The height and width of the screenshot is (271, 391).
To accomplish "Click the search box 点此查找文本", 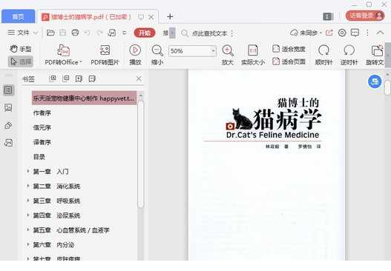I will (x=209, y=33).
